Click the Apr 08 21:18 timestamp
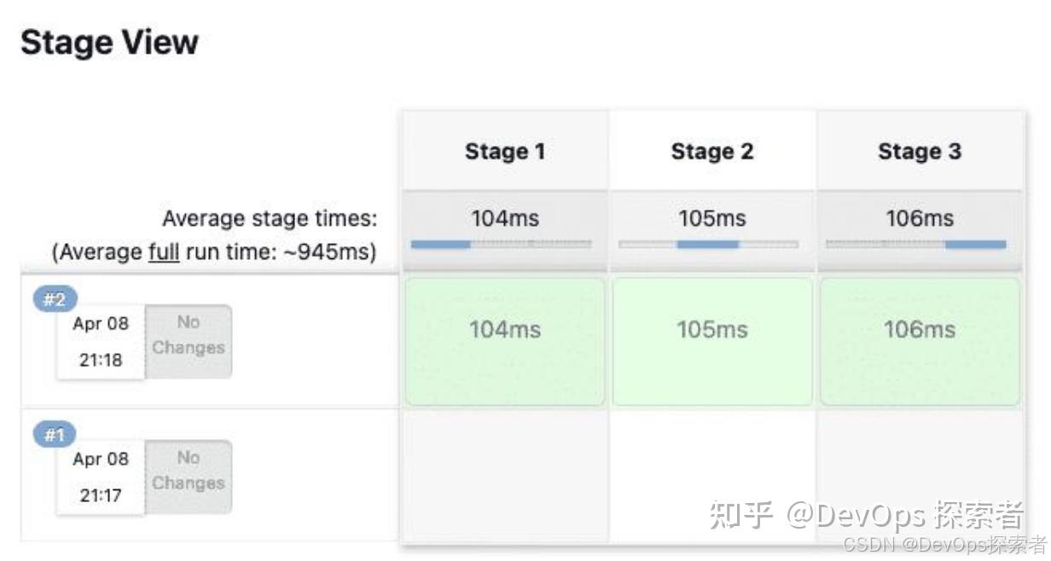 click(x=99, y=341)
